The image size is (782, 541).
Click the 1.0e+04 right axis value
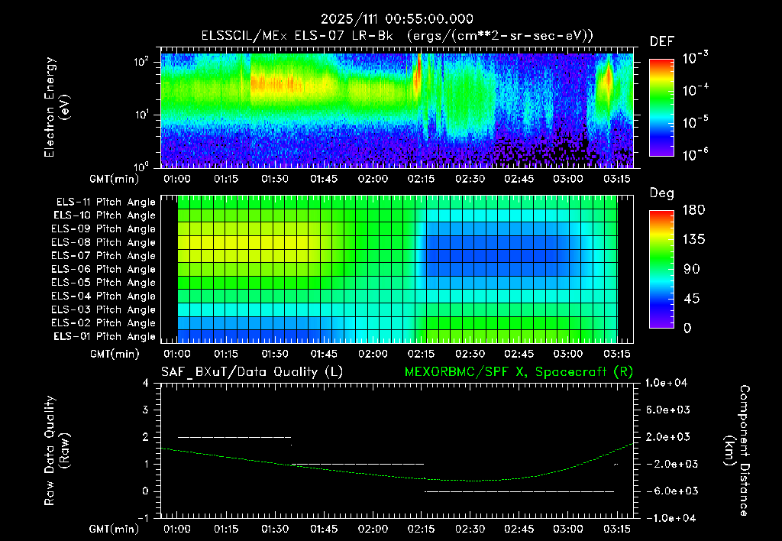(x=666, y=383)
